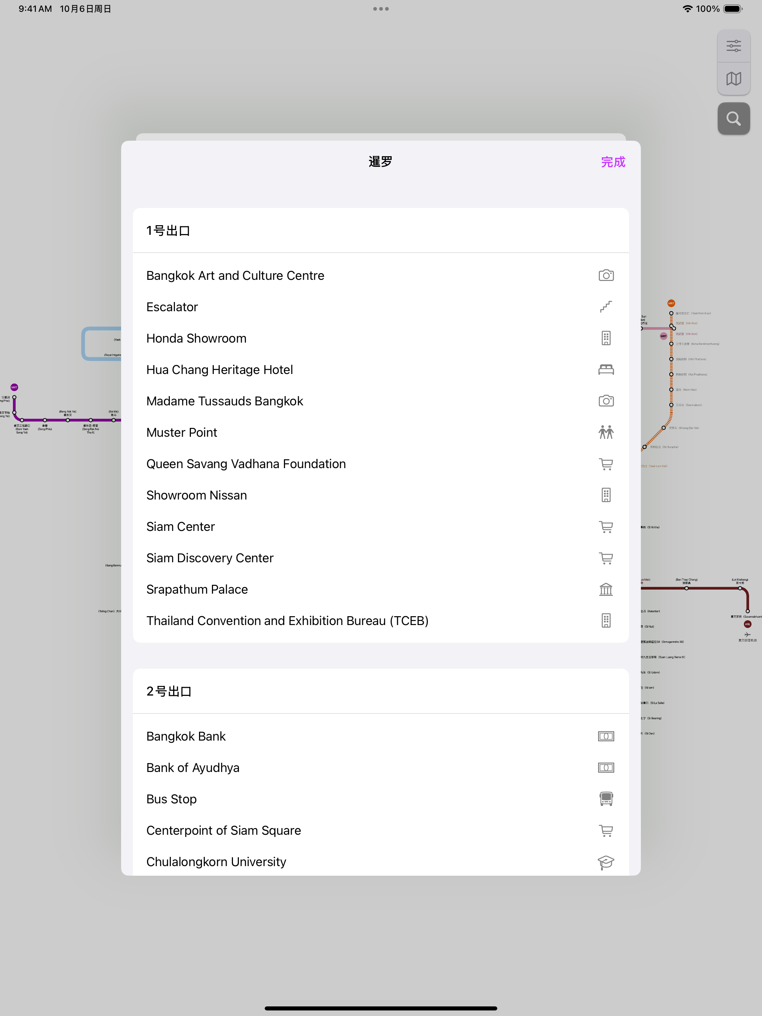Image resolution: width=762 pixels, height=1016 pixels.
Task: Tap the battery indicator in status bar
Action: point(732,9)
